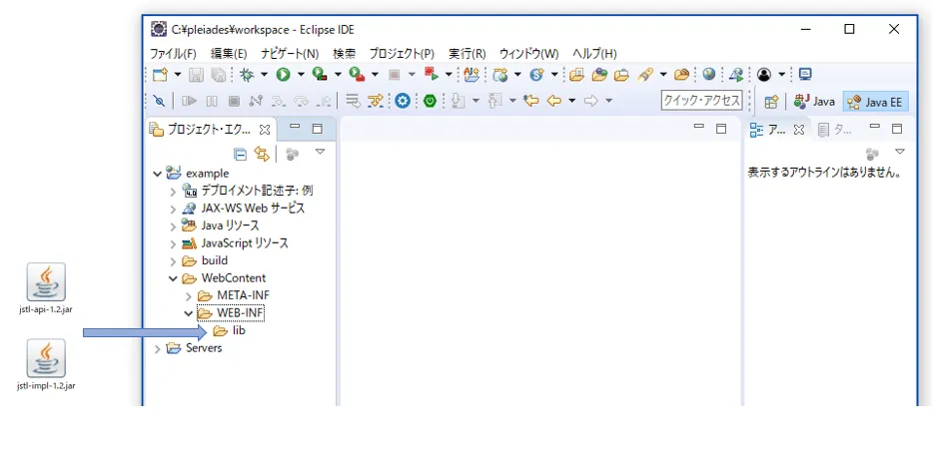Open the ファイル(F) menu

click(x=173, y=53)
